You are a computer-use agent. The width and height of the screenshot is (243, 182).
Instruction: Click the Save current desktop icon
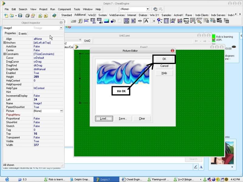click(x=156, y=9)
